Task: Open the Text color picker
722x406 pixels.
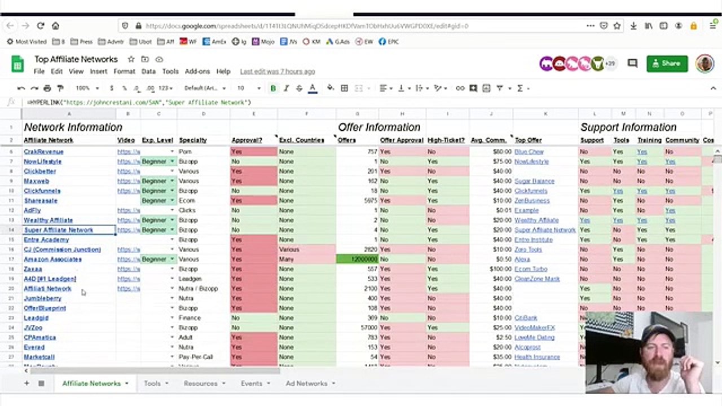Action: (312, 88)
